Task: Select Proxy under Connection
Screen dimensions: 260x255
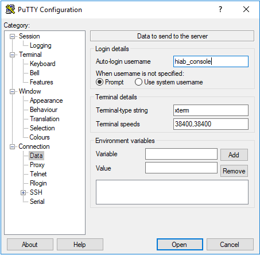Action: click(x=37, y=165)
